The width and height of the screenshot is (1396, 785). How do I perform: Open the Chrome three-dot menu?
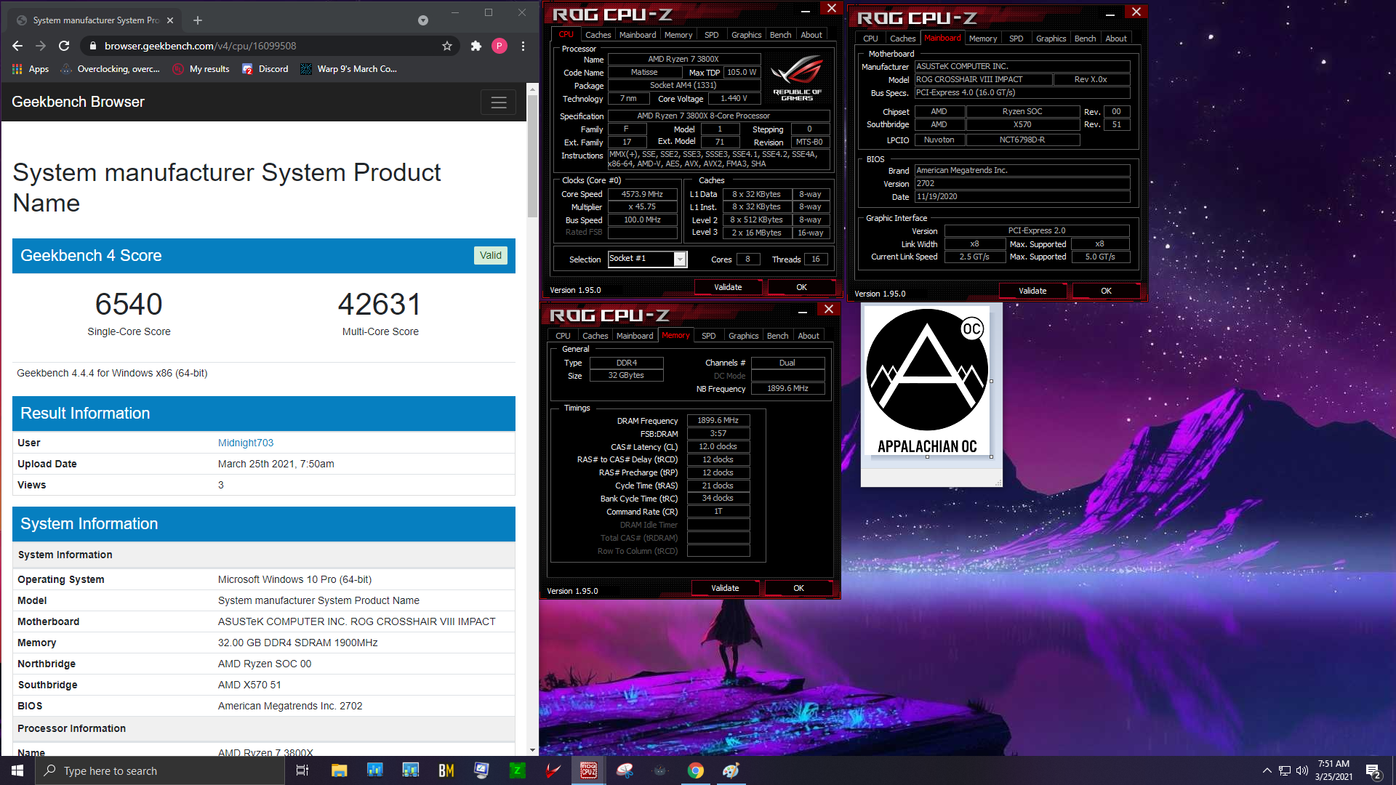pos(523,46)
